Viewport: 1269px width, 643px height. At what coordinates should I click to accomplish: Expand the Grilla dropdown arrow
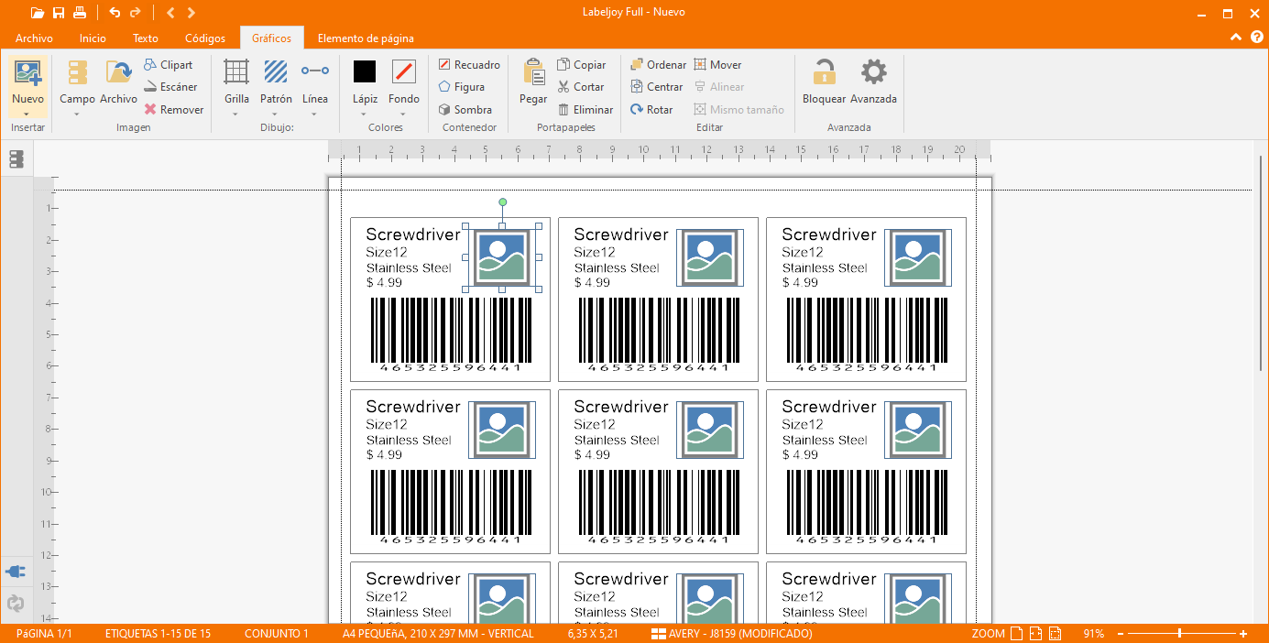236,114
